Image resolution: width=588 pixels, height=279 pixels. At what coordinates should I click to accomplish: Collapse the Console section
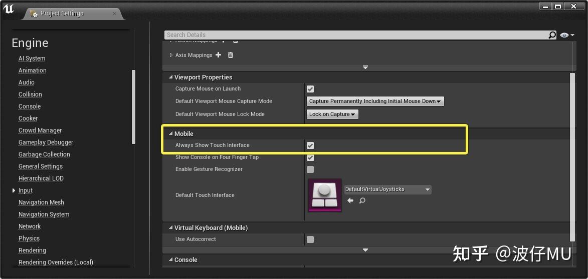pos(170,260)
